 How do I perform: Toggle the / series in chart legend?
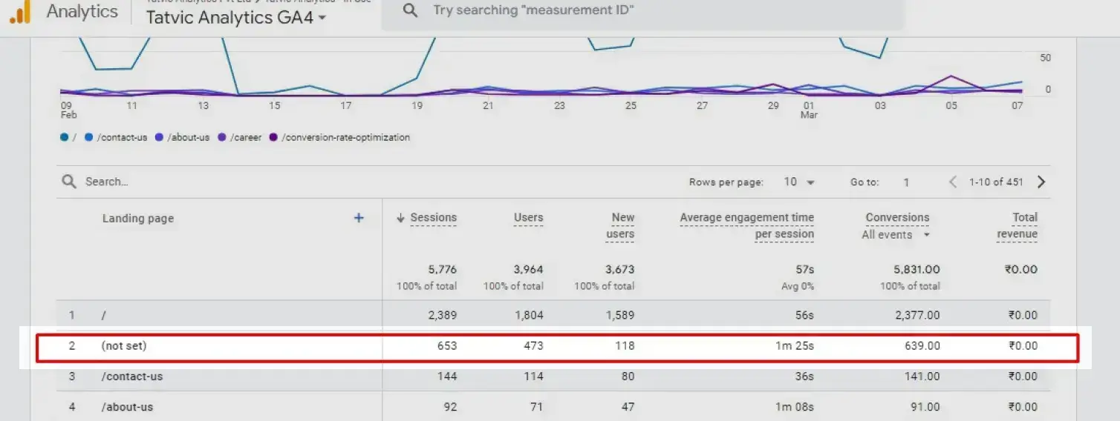pyautogui.click(x=68, y=138)
